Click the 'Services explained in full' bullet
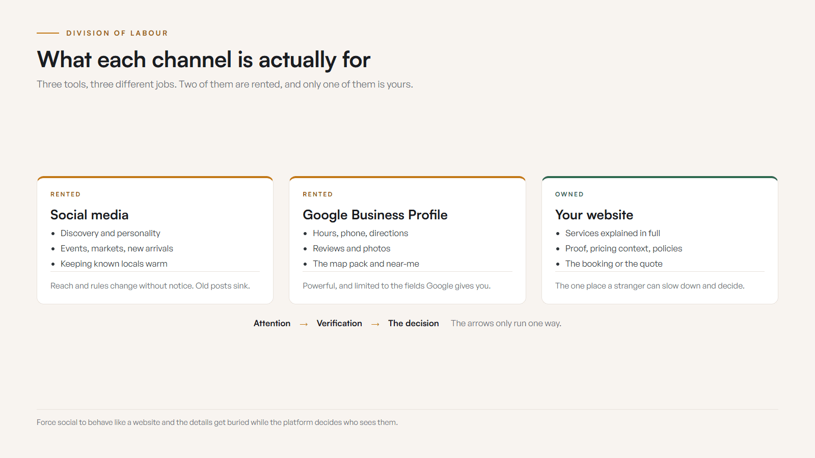Viewport: 815px width, 458px height. 613,233
